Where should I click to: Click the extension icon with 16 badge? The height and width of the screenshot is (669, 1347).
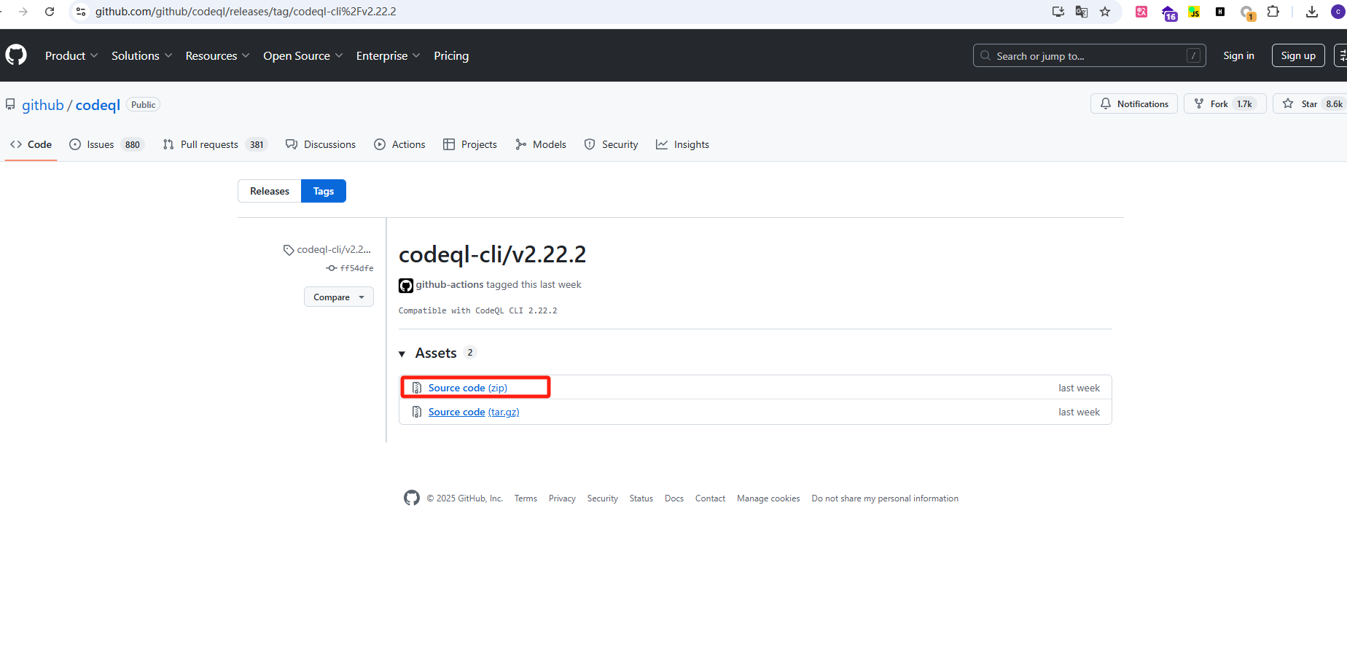click(x=1168, y=12)
